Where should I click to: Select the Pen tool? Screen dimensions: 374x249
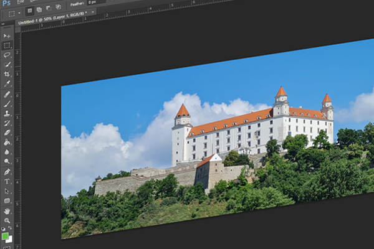click(7, 172)
